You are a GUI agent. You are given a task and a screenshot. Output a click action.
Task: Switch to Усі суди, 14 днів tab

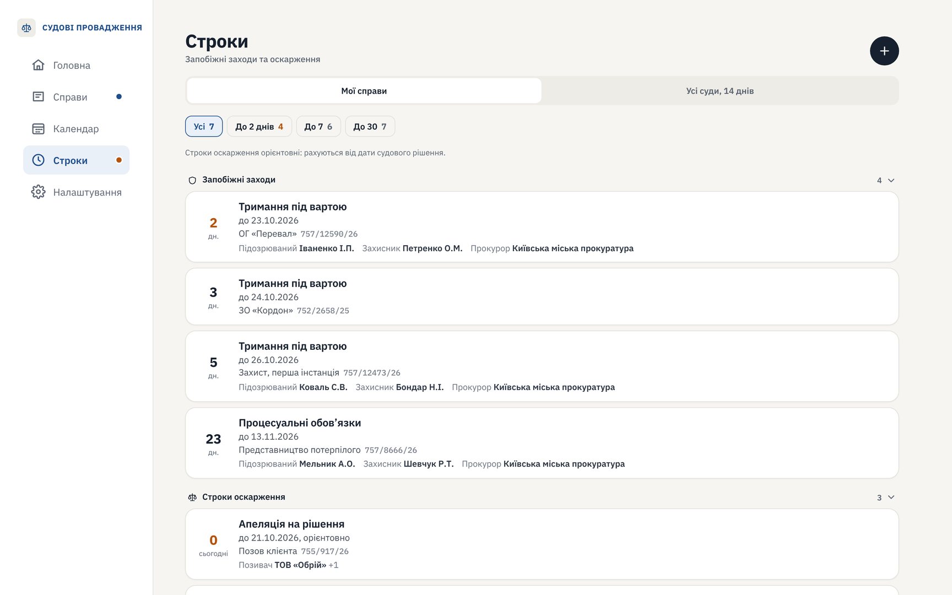(x=720, y=91)
